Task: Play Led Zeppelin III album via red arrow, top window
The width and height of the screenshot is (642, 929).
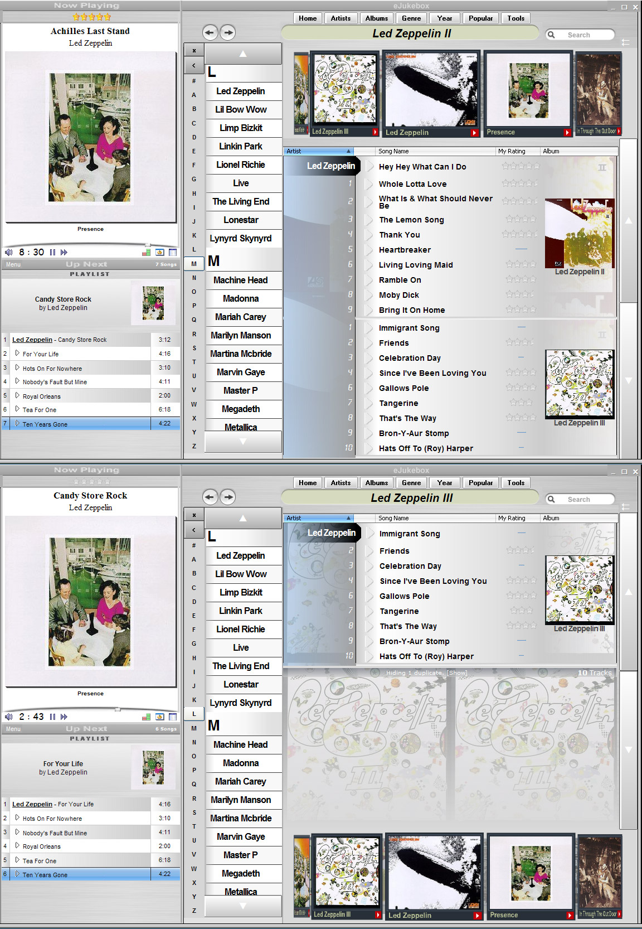Action: (x=375, y=132)
